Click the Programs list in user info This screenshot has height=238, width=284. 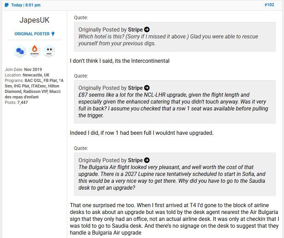coord(34,88)
